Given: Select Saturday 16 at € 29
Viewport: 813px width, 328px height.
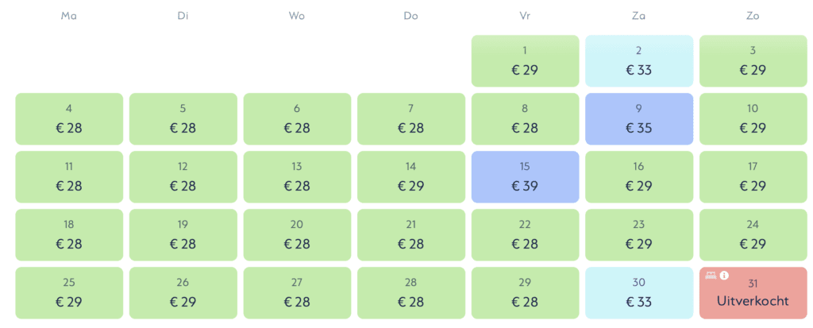Looking at the screenshot, I should [639, 177].
